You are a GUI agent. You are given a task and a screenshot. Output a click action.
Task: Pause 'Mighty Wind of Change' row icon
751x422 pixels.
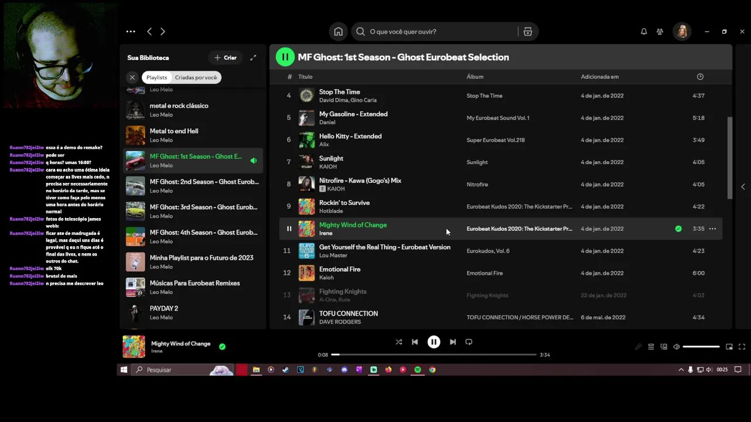point(289,229)
